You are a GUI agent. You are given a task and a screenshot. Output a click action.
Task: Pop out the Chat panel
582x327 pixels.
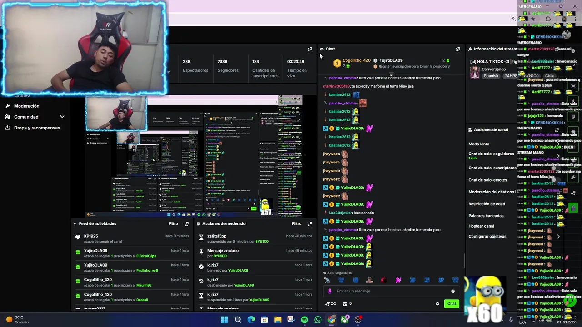pos(458,49)
